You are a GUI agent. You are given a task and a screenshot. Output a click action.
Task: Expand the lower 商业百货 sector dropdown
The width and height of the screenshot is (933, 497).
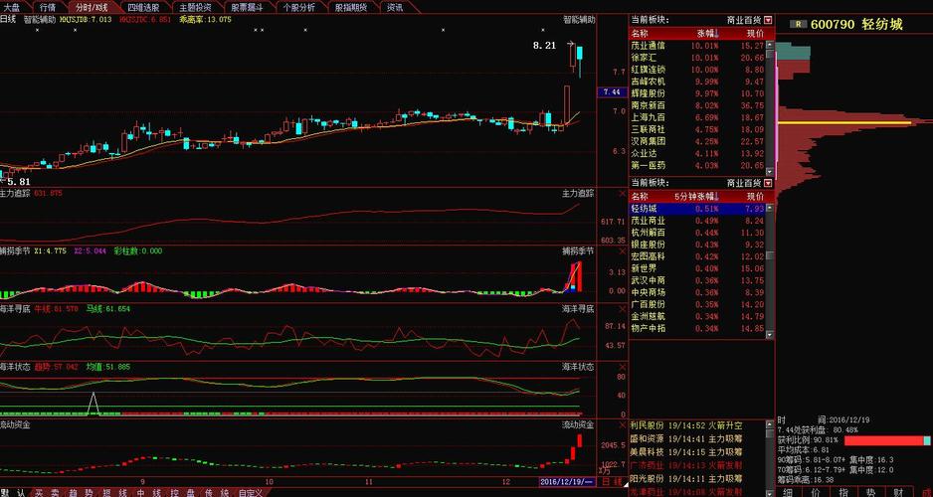(768, 183)
